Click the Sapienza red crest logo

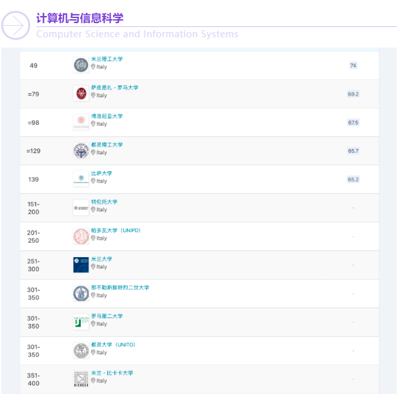tap(81, 94)
